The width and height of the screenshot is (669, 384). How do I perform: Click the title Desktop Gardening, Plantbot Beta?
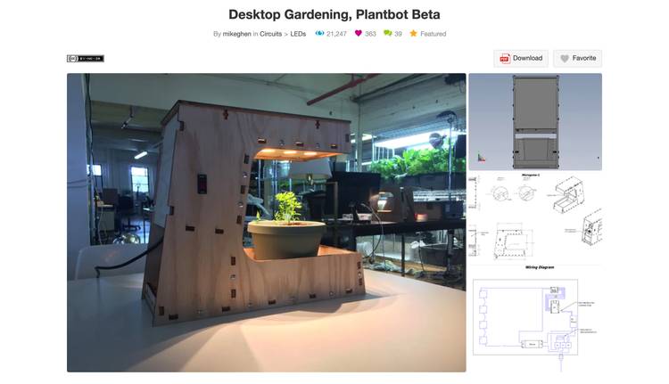[334, 14]
